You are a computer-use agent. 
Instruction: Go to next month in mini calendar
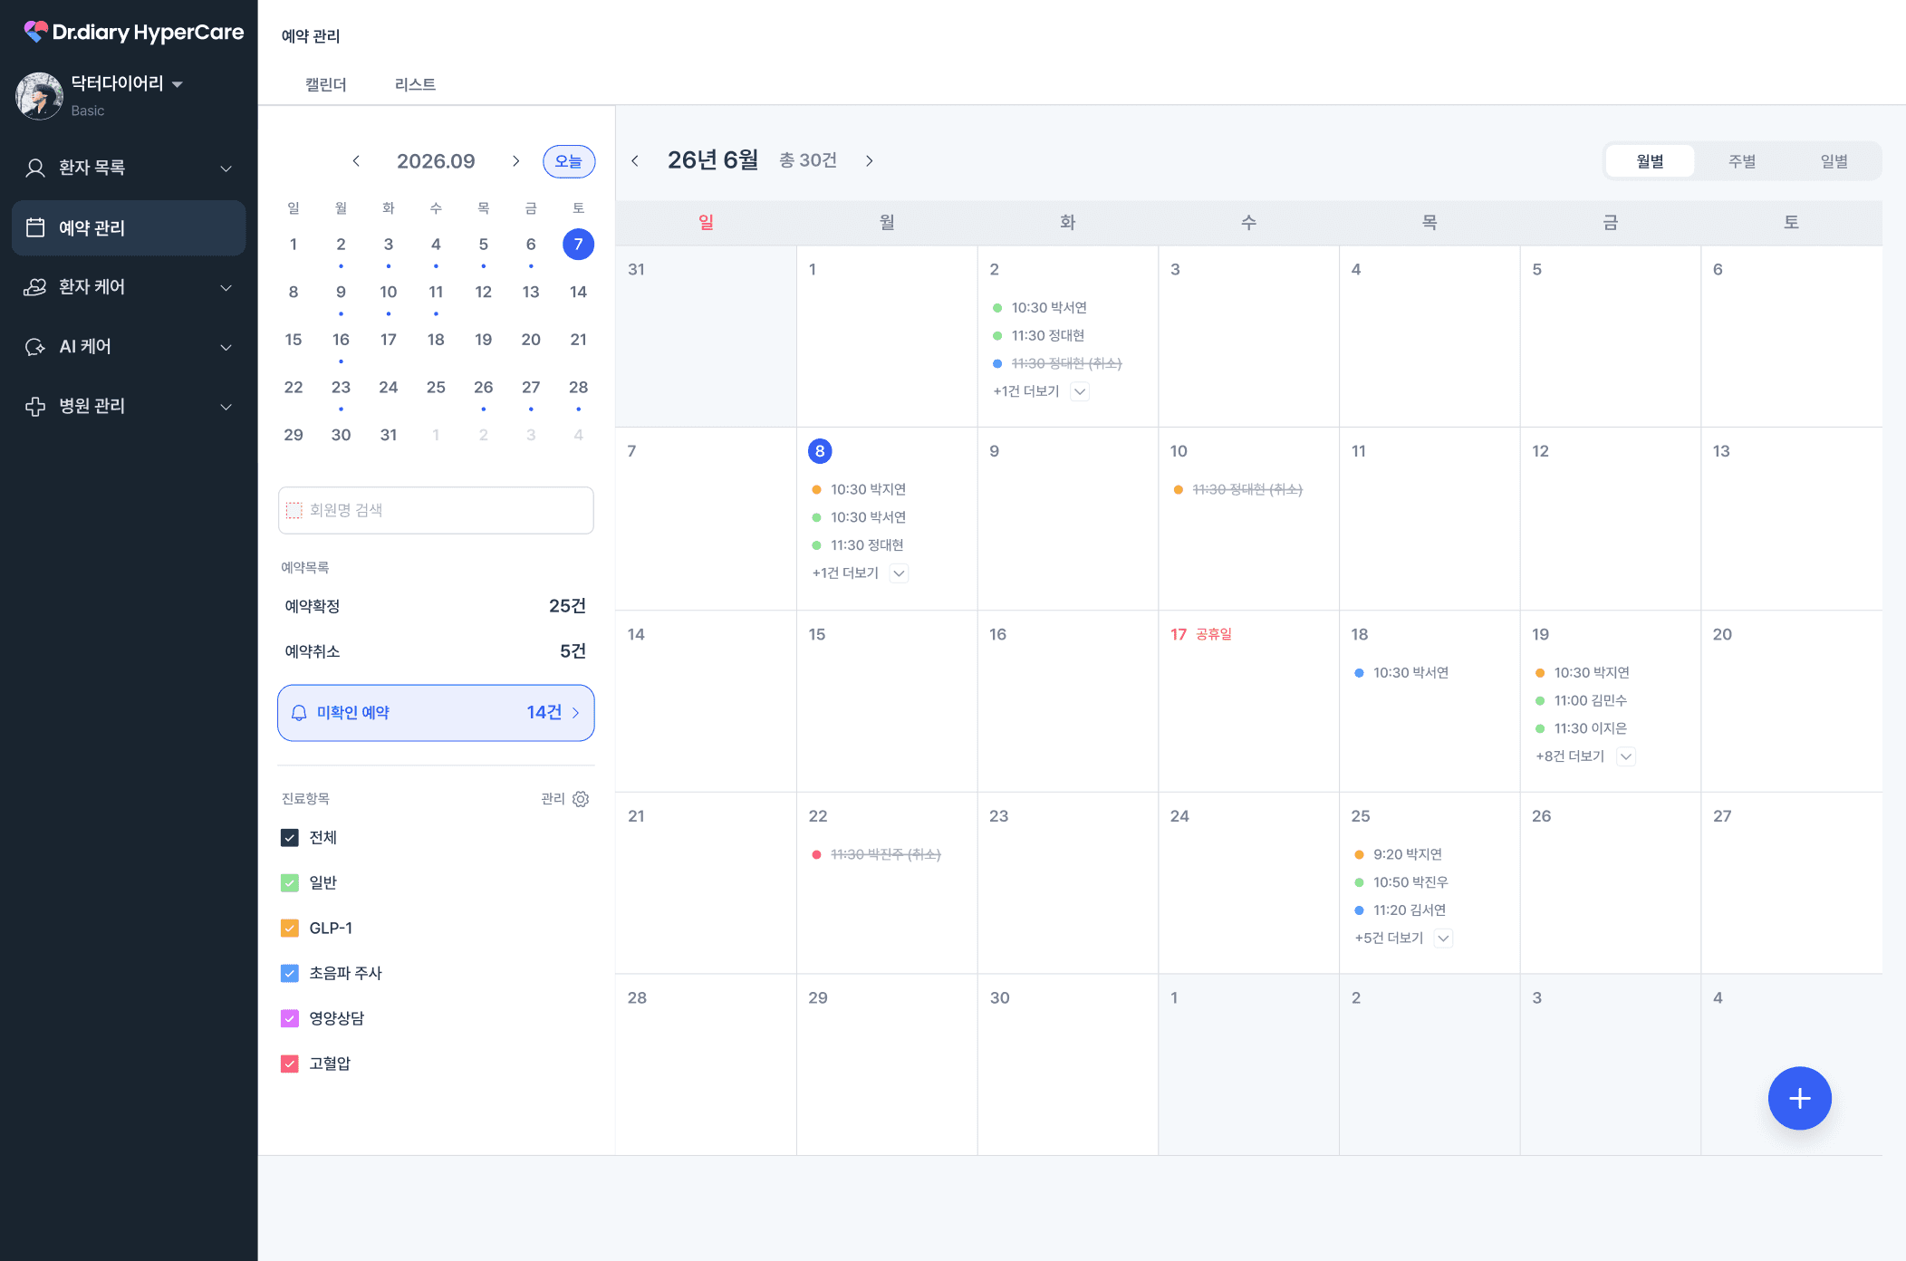(x=516, y=161)
